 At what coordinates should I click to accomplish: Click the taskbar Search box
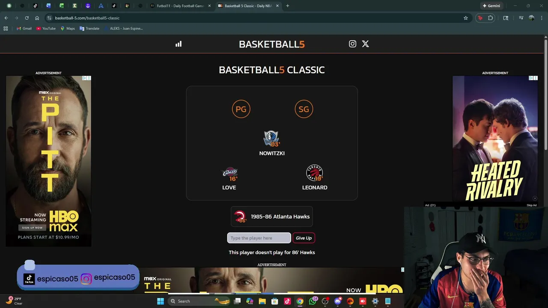click(x=199, y=301)
